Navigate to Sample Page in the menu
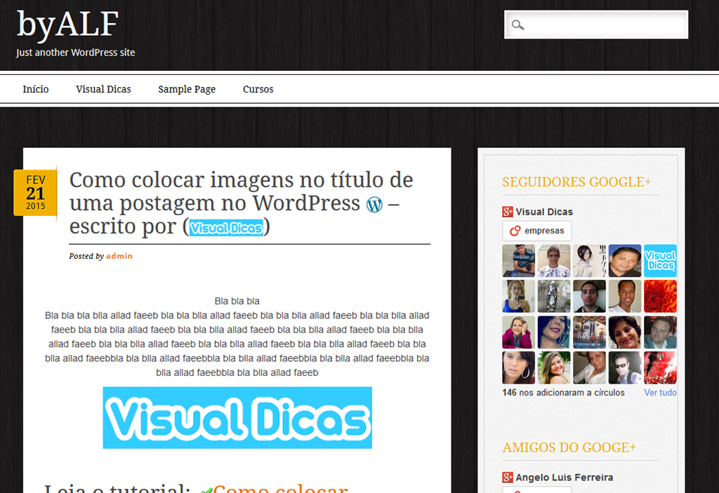This screenshot has height=493, width=719. point(187,89)
